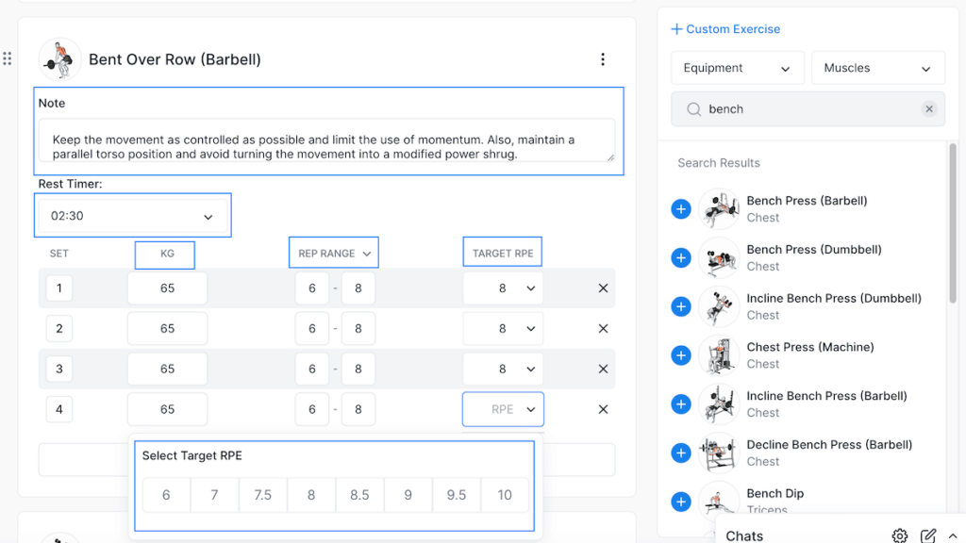Add Chest Press (Machine) via plus icon
The image size is (966, 543).
[x=681, y=355]
